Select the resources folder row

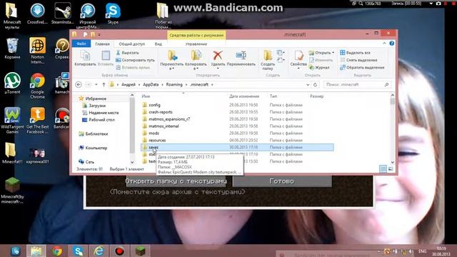237,140
